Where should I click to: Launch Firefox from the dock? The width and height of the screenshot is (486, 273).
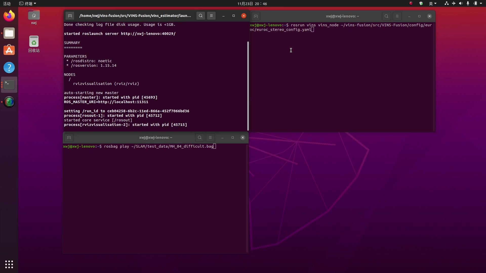[x=9, y=16]
